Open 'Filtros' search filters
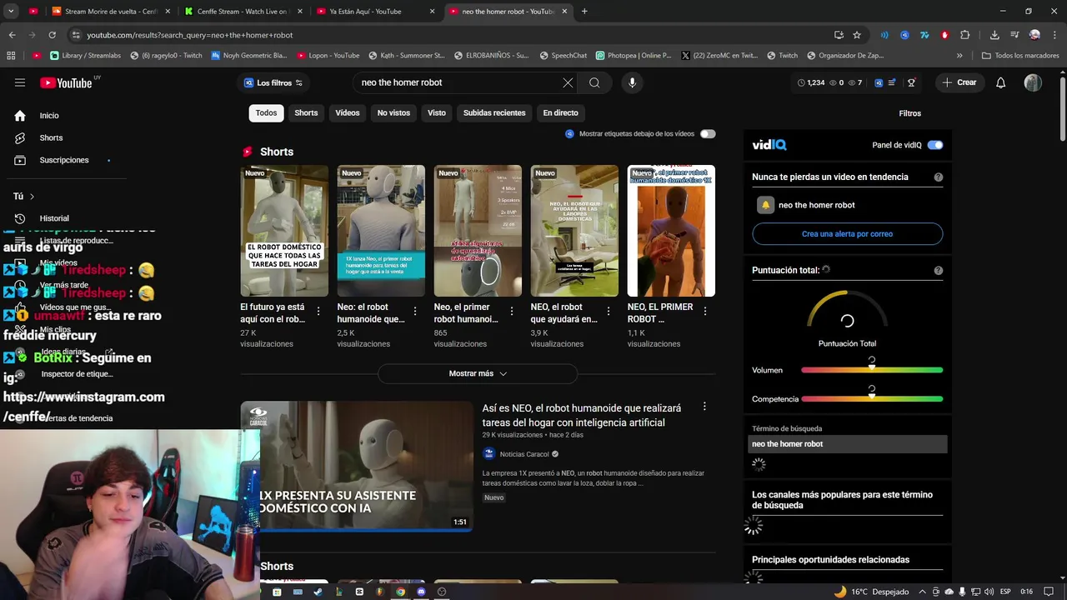The height and width of the screenshot is (600, 1067). point(910,113)
